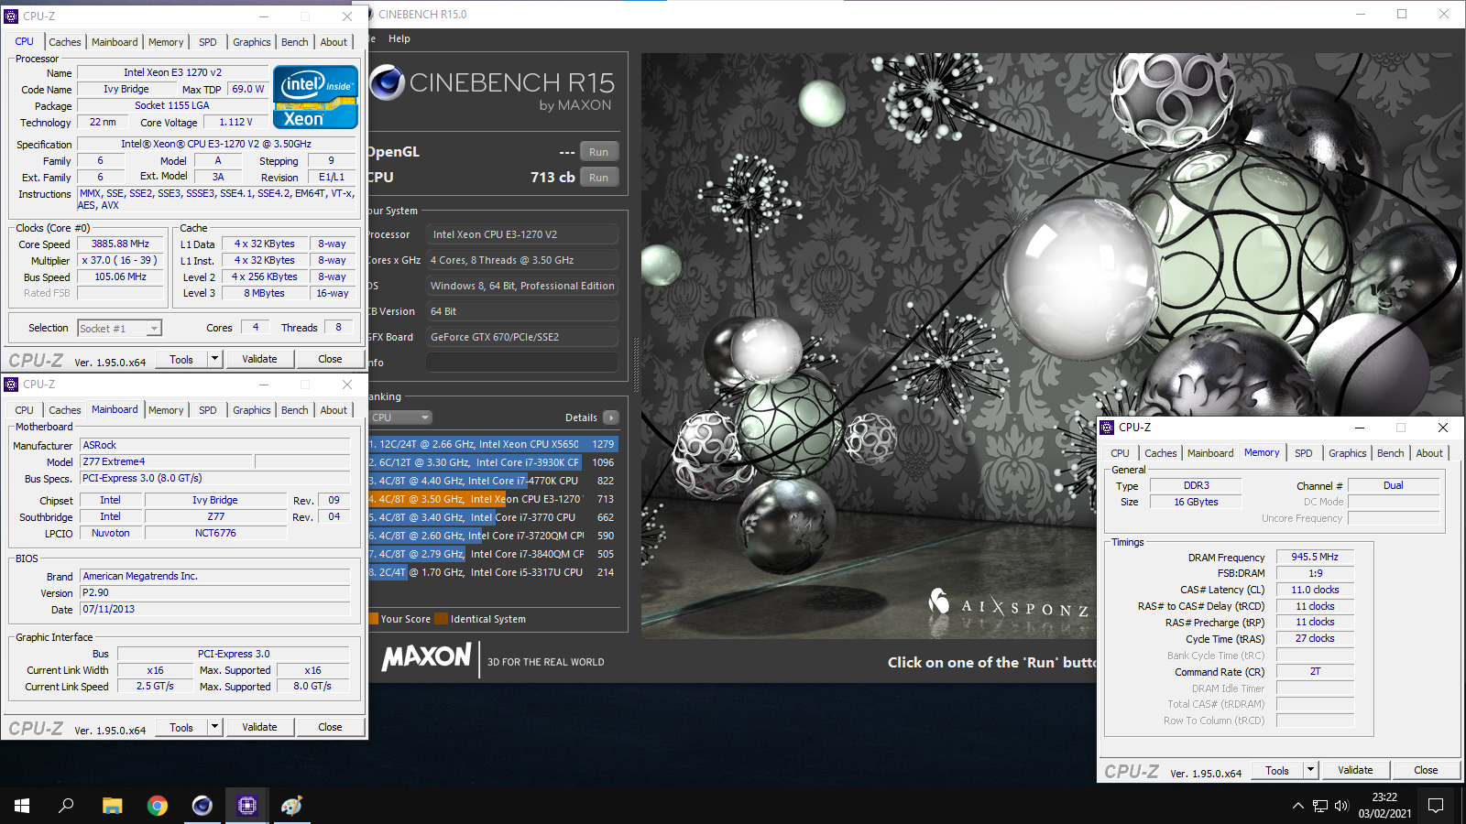Open Graphics tab in the Mainboard CPU-Z window

click(252, 410)
